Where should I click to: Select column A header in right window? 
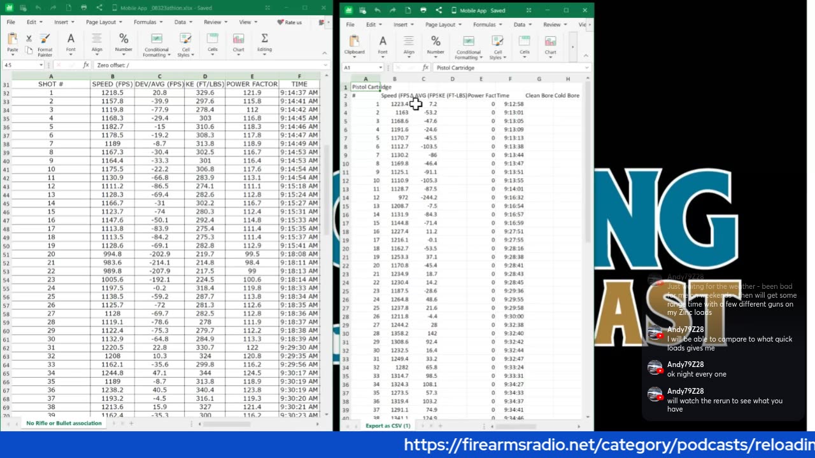tap(365, 79)
